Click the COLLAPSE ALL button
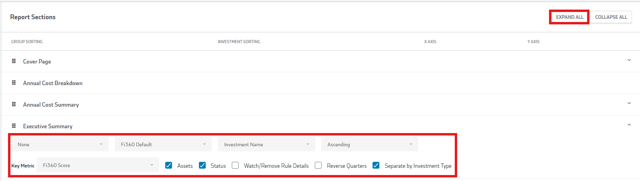 click(611, 17)
